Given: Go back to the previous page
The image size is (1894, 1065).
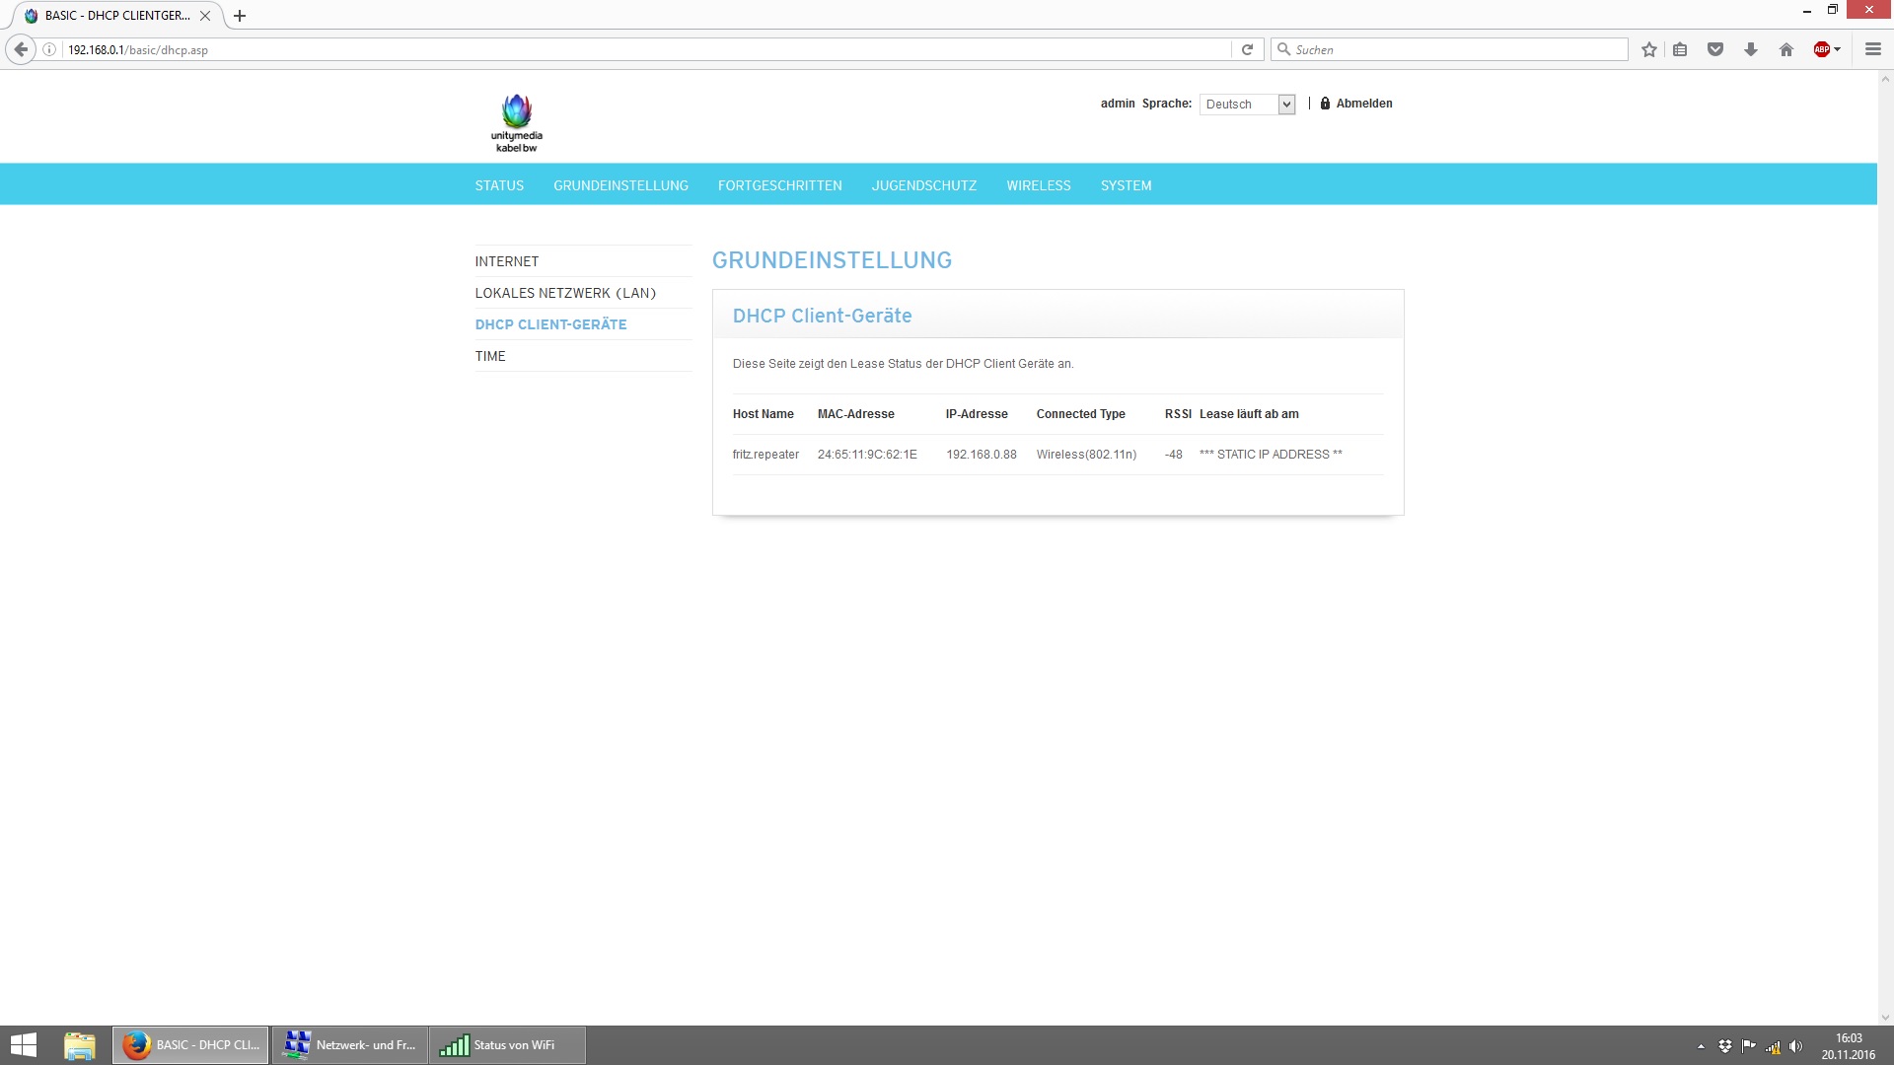Looking at the screenshot, I should coord(21,49).
